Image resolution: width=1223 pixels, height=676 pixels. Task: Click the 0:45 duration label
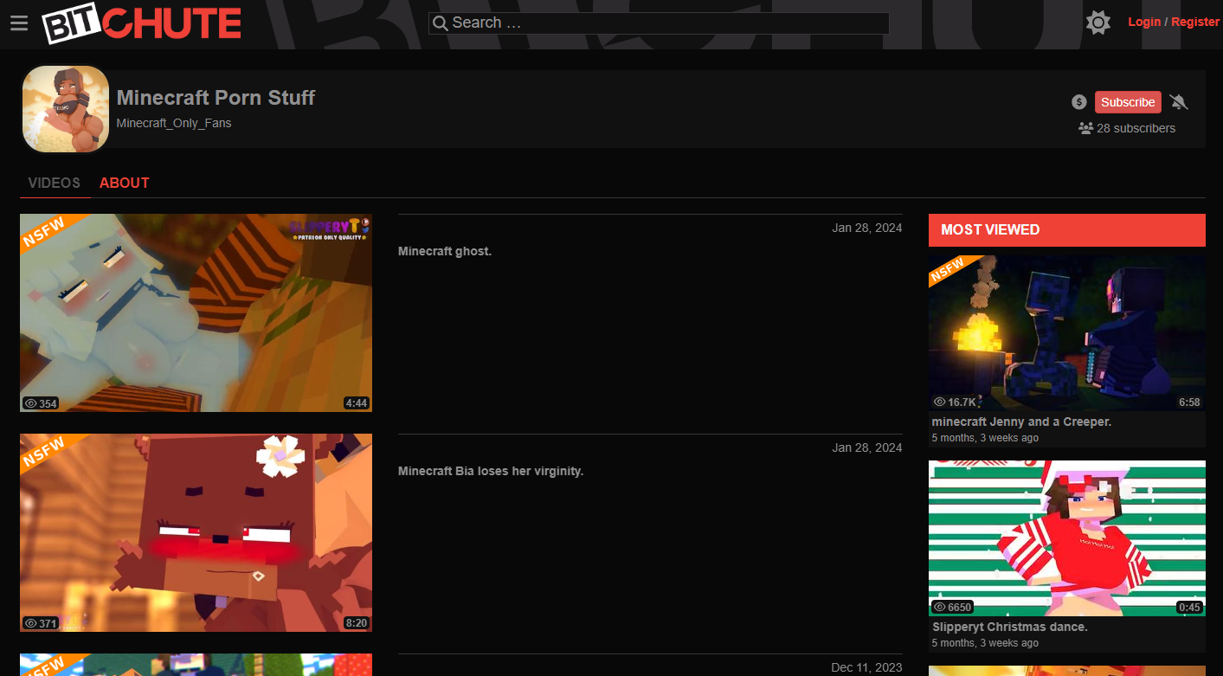1189,608
